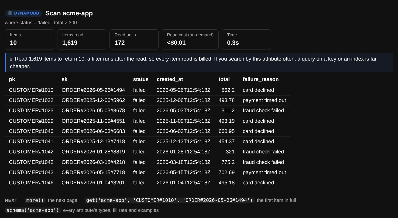Image resolution: width=398 pixels, height=218 pixels.
Task: Click the get('acme-app', 'CUSTOMER#1010', ...) command
Action: tap(169, 200)
